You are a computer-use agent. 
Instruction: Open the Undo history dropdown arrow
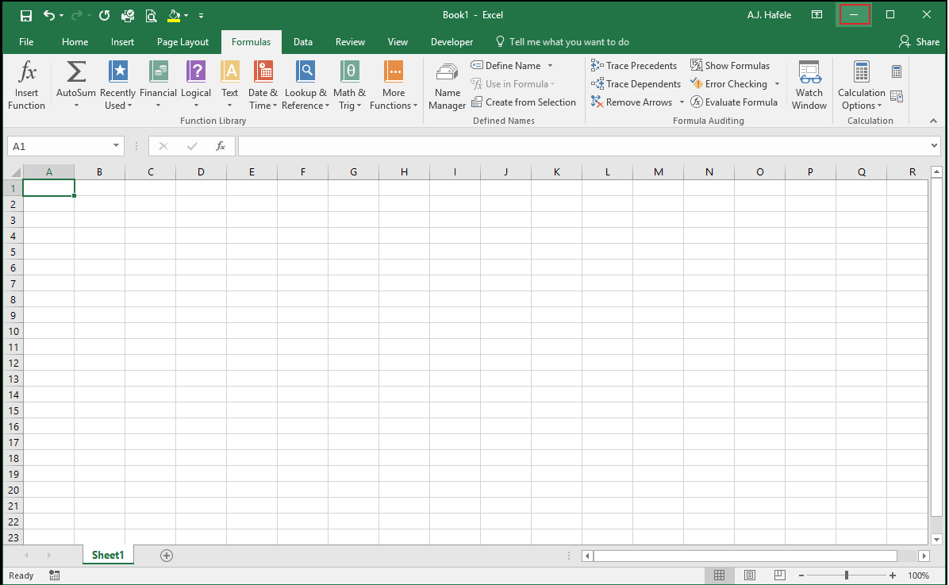pos(61,16)
